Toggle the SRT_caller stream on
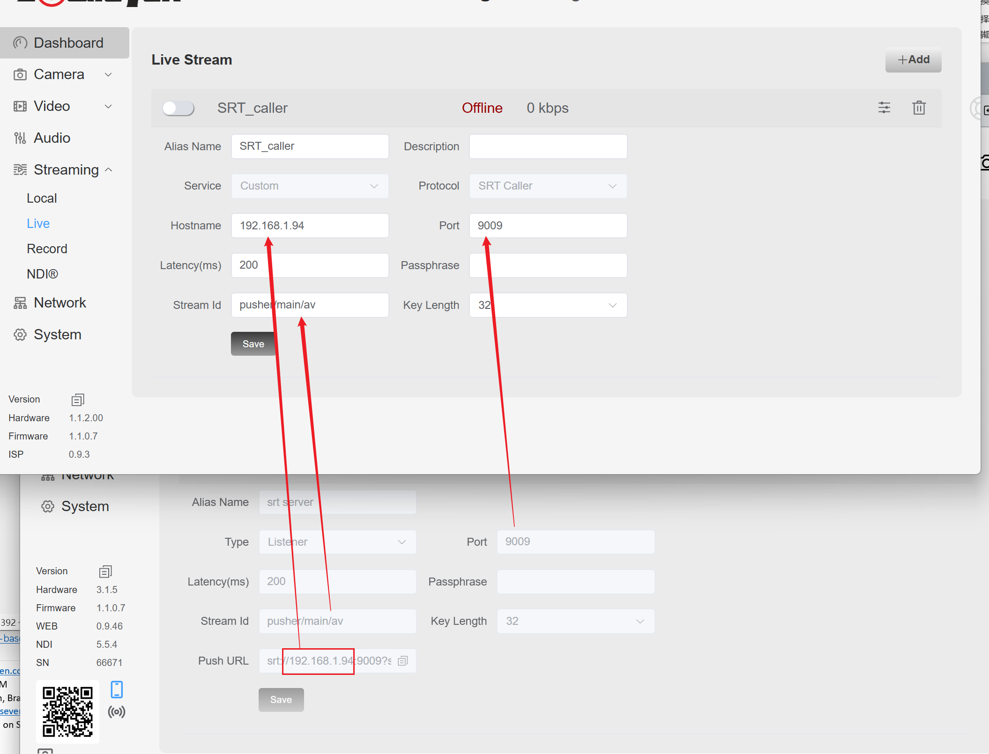 pyautogui.click(x=178, y=108)
